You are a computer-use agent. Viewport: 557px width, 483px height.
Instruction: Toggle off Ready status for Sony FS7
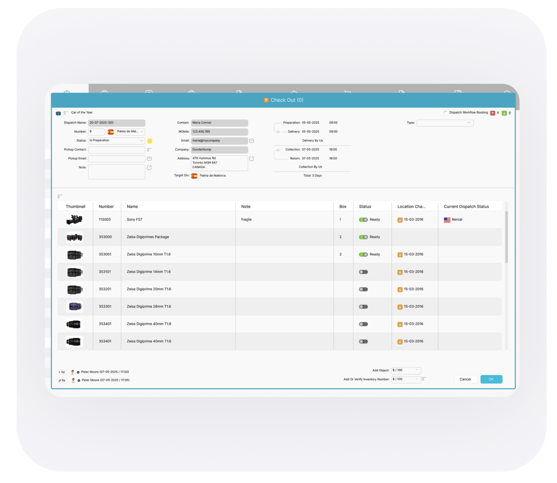tap(363, 220)
